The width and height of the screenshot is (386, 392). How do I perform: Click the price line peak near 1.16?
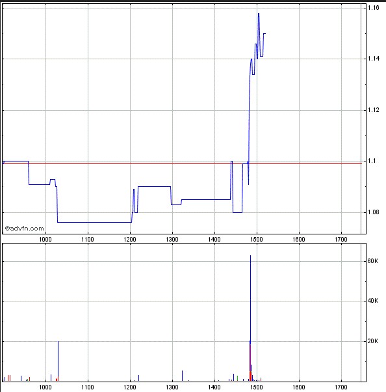click(x=259, y=14)
